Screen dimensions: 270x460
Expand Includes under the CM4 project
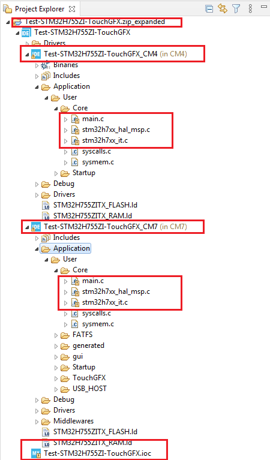(37, 77)
